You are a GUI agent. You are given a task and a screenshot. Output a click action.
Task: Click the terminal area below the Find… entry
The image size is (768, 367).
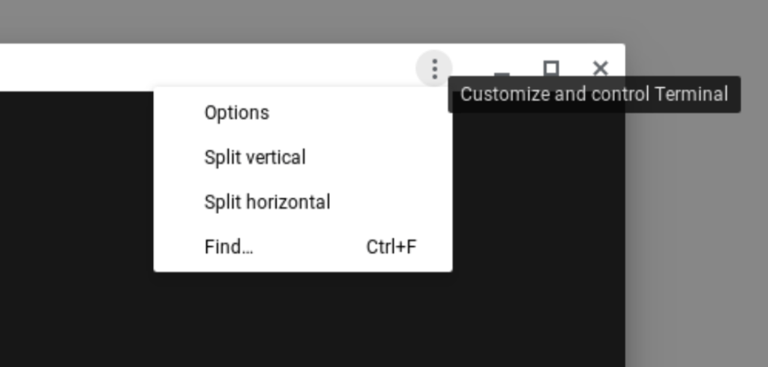(303, 318)
